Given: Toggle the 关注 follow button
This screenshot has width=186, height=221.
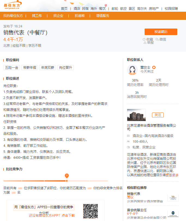Looking at the screenshot, I should click(x=158, y=115).
